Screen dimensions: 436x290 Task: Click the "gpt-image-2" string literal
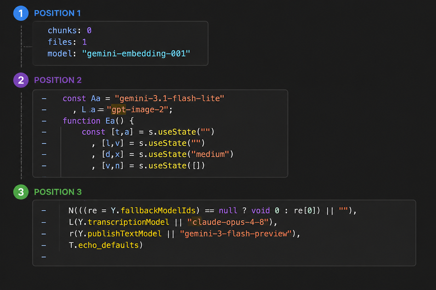coord(138,109)
